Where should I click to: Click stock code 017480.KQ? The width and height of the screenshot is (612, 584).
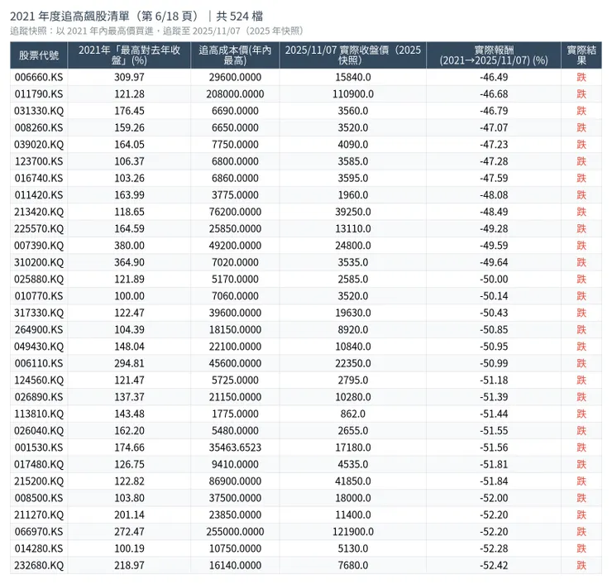(x=39, y=464)
